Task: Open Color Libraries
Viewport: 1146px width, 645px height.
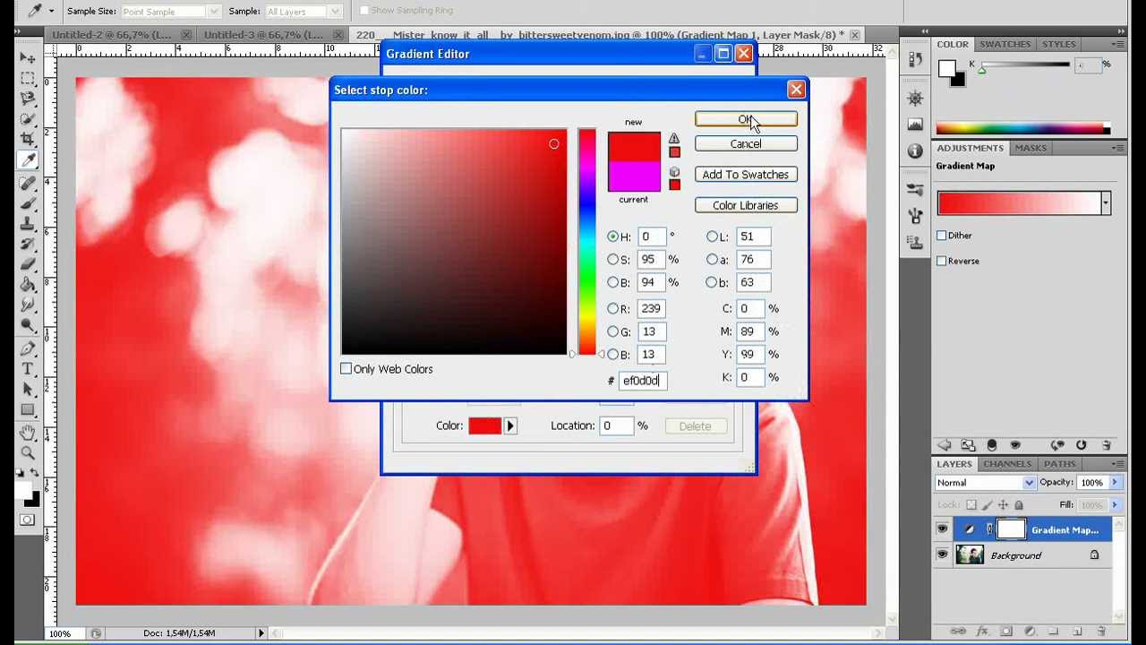Action: coord(746,206)
